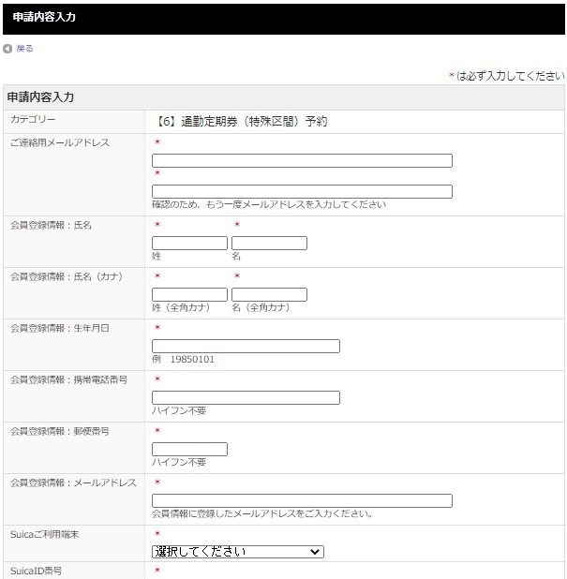
Task: Click the カテゴリー label
Action: pyautogui.click(x=33, y=119)
